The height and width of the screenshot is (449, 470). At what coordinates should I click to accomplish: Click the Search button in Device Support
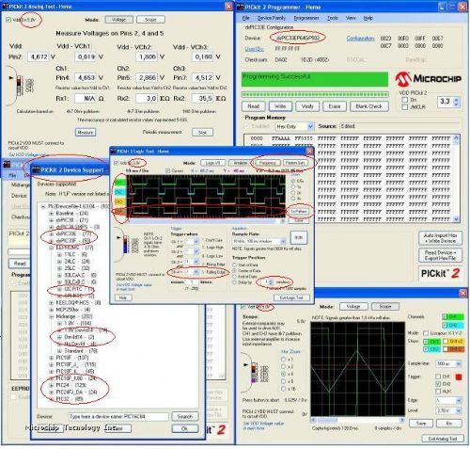[x=185, y=416]
